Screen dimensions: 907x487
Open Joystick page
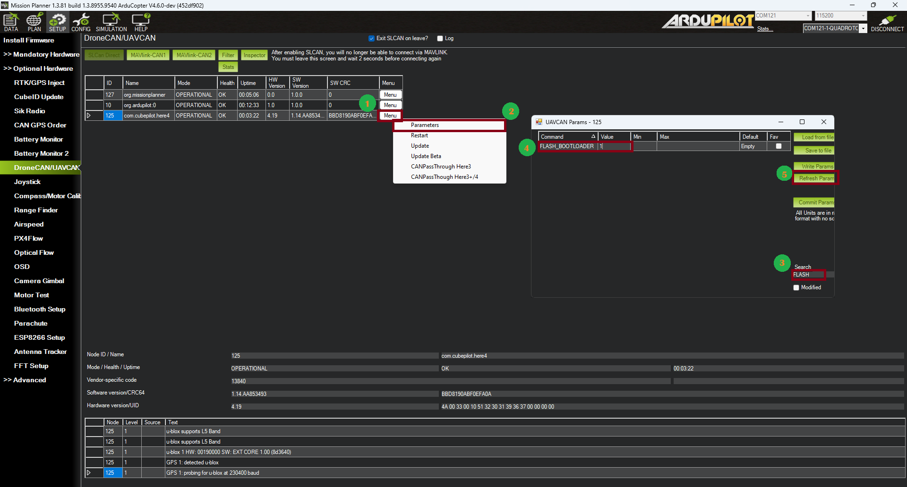click(x=27, y=182)
